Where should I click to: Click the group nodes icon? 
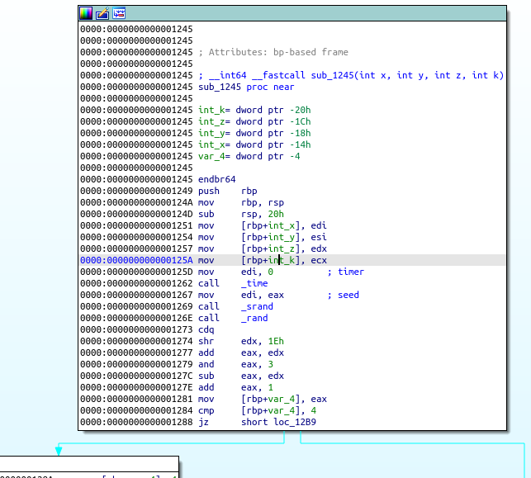119,13
